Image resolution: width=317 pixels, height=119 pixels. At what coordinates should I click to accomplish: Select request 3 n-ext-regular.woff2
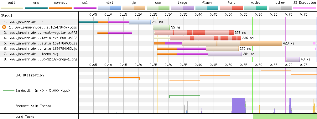pyautogui.click(x=40, y=33)
